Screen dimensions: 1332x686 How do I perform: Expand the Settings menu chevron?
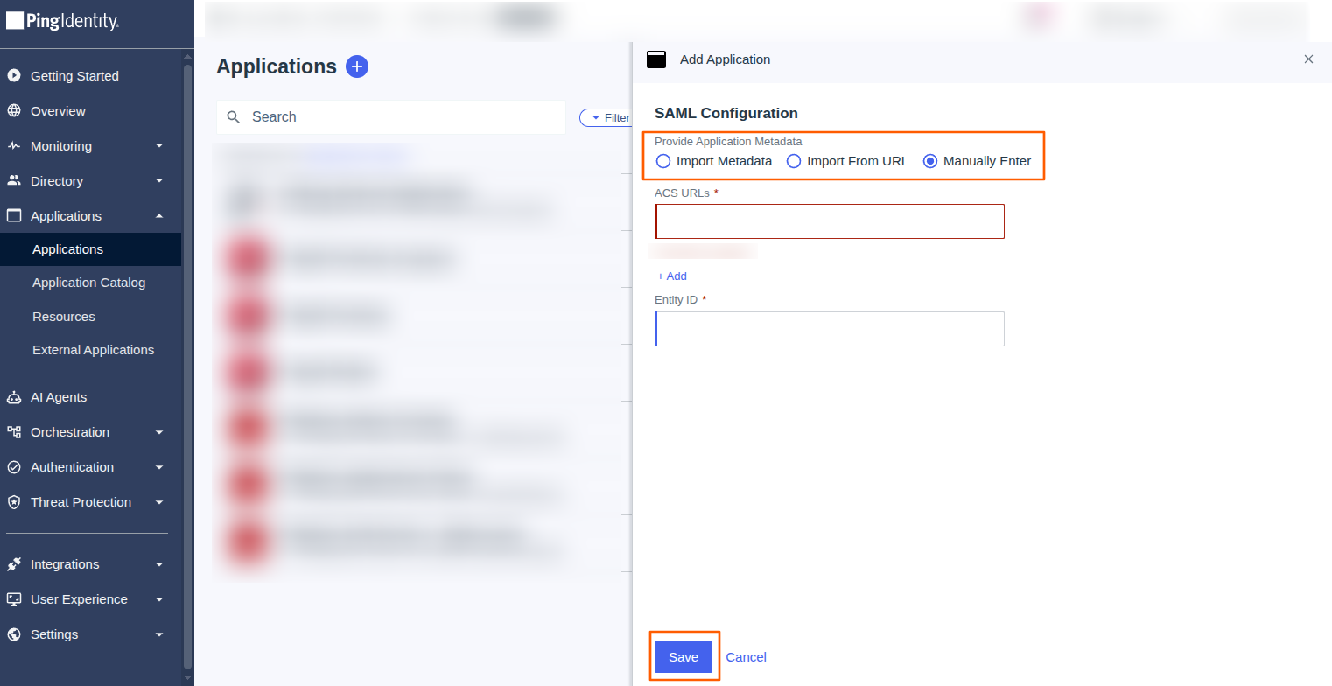tap(159, 634)
